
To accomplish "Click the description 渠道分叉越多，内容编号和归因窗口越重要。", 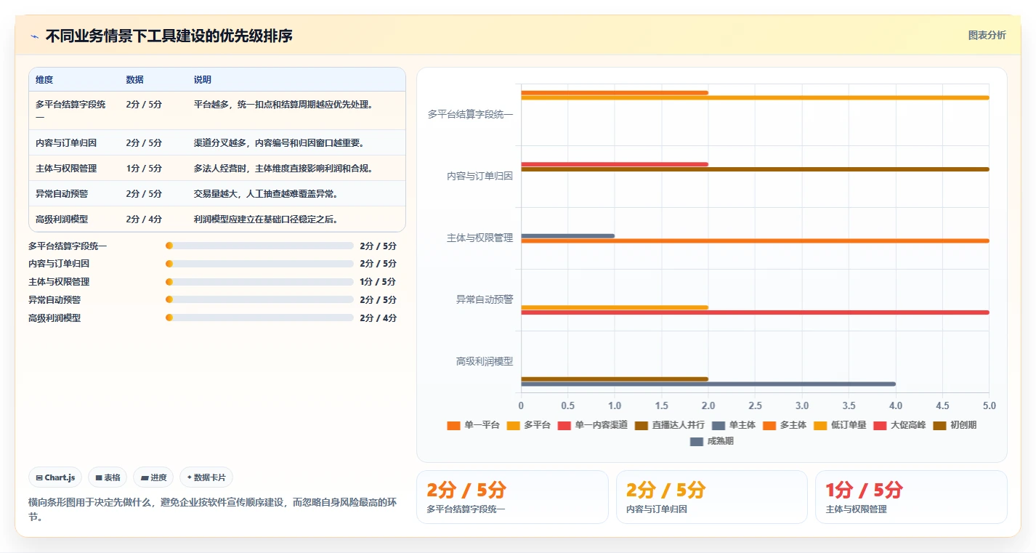I will tap(279, 142).
